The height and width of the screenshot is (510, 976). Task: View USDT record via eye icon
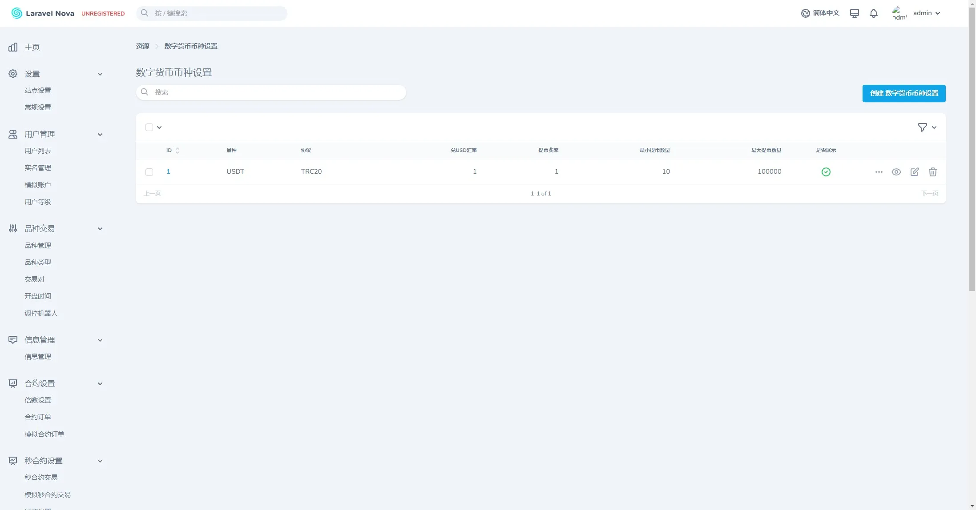[896, 172]
